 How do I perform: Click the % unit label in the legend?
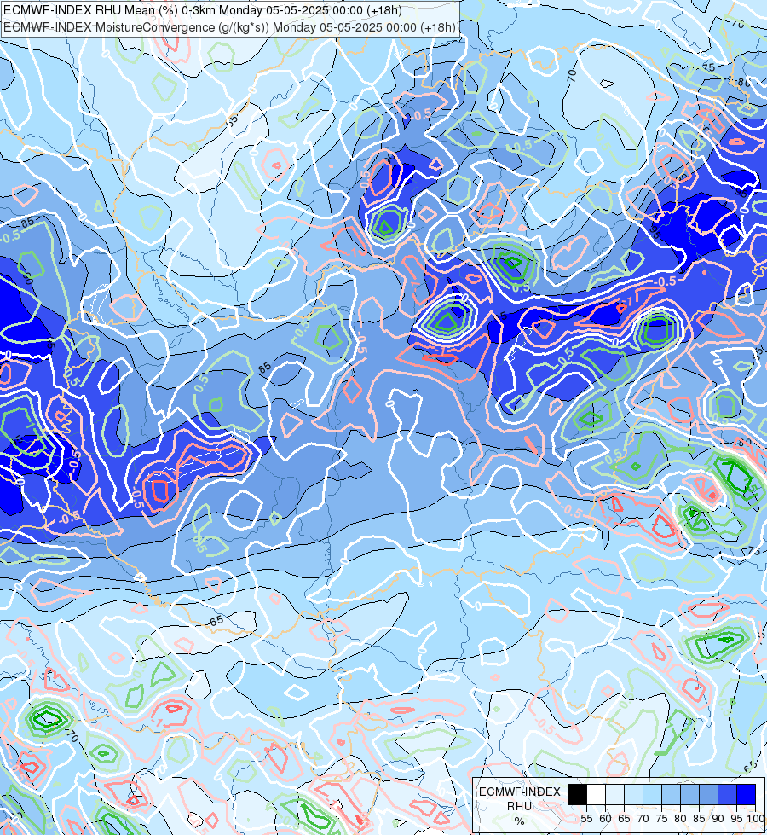[520, 821]
